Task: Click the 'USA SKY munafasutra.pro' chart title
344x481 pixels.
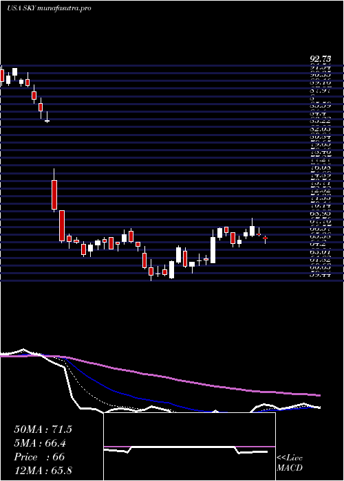Action: [x=49, y=8]
